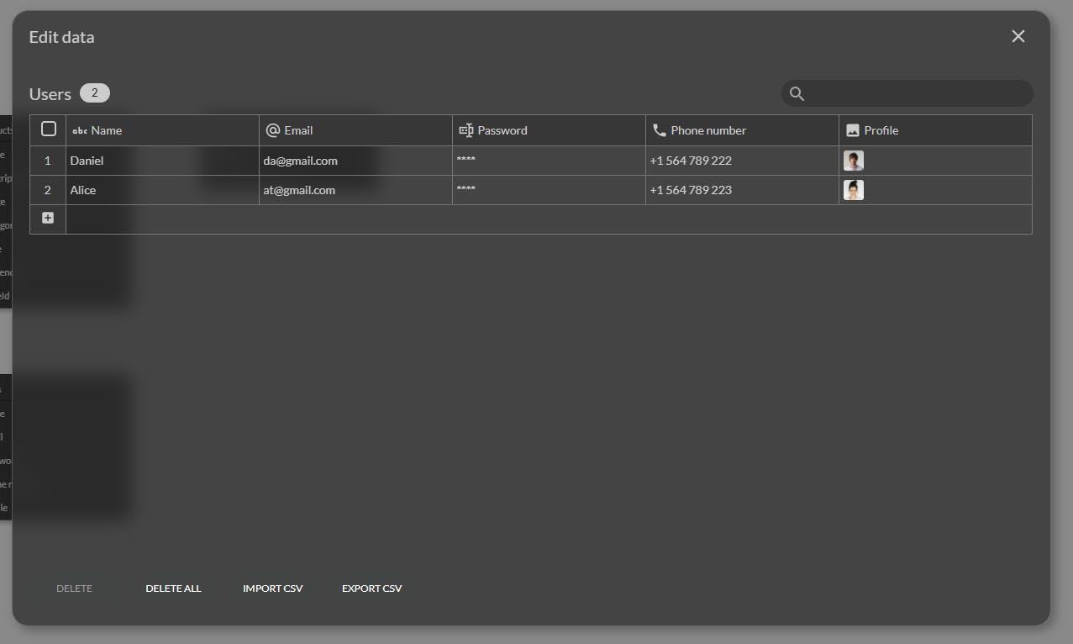Click the Delete All button
Image resolution: width=1073 pixels, height=644 pixels.
[x=173, y=589]
